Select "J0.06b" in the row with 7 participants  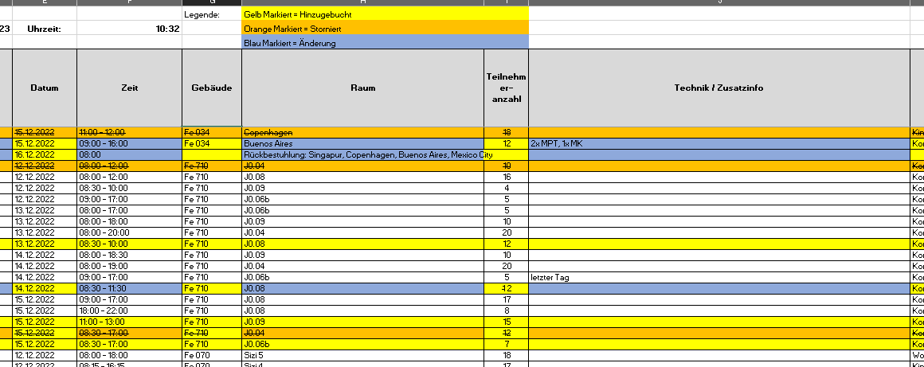click(x=362, y=345)
